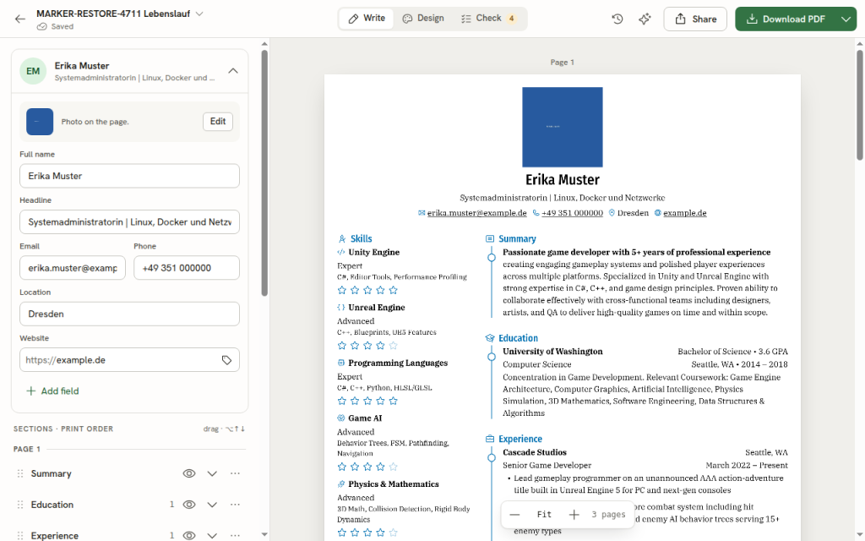Click the blue photo thumbnail in sidebar

click(x=40, y=122)
